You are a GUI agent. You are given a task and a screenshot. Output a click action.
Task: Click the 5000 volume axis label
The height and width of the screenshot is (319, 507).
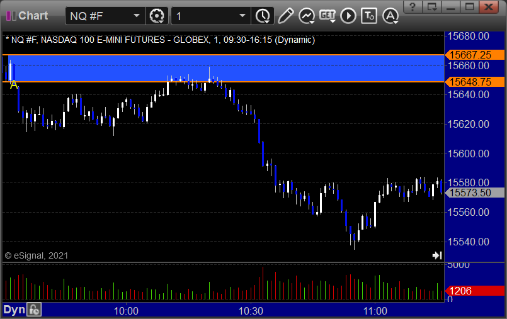click(x=458, y=266)
